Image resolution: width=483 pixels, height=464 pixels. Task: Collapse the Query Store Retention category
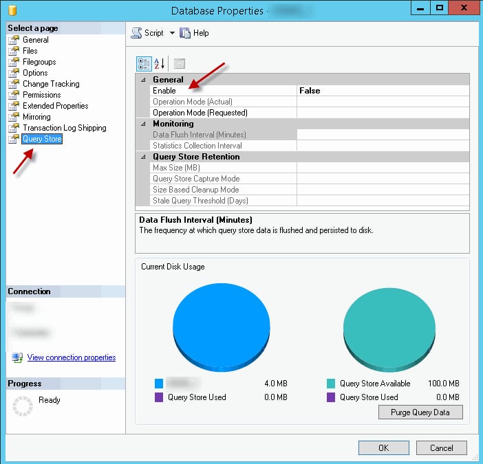[143, 157]
